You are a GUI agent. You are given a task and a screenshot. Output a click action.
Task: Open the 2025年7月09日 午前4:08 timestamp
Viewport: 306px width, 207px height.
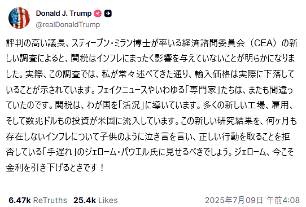pos(252,200)
